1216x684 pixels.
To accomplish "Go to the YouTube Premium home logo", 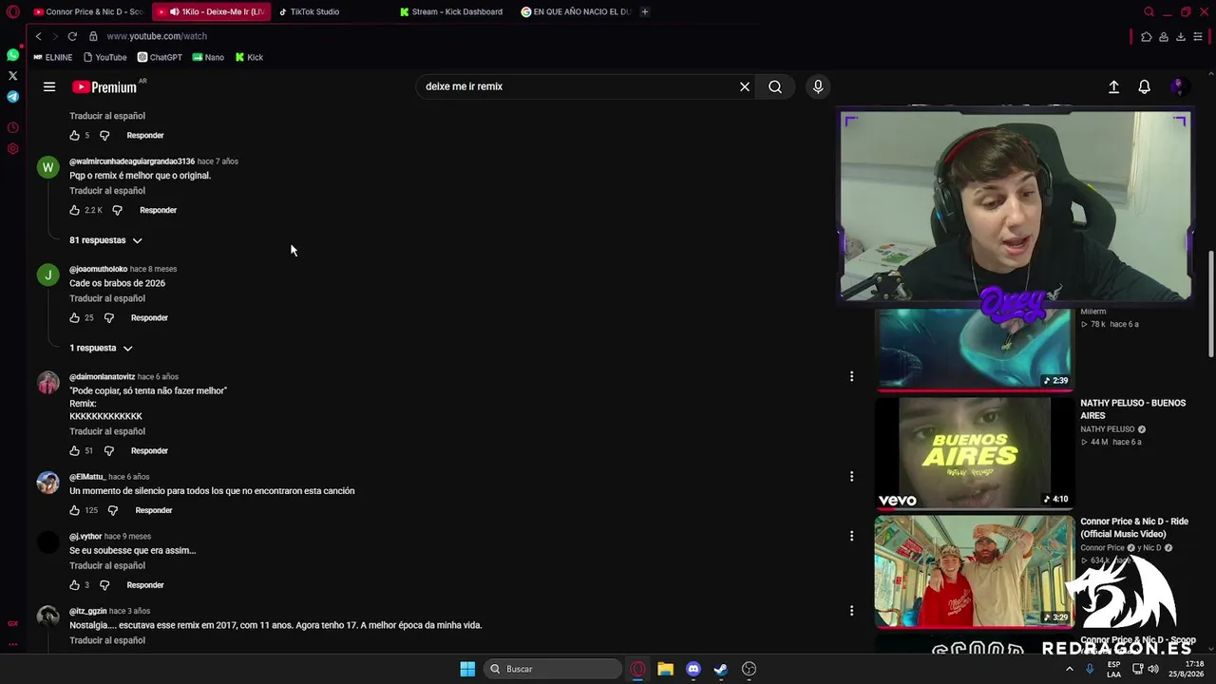I will click(x=105, y=86).
